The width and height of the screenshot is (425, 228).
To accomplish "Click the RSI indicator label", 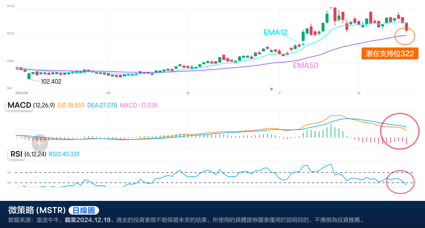I will (16, 154).
